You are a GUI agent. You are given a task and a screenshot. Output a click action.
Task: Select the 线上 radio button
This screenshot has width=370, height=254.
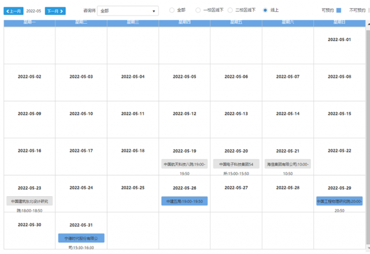[x=265, y=10]
